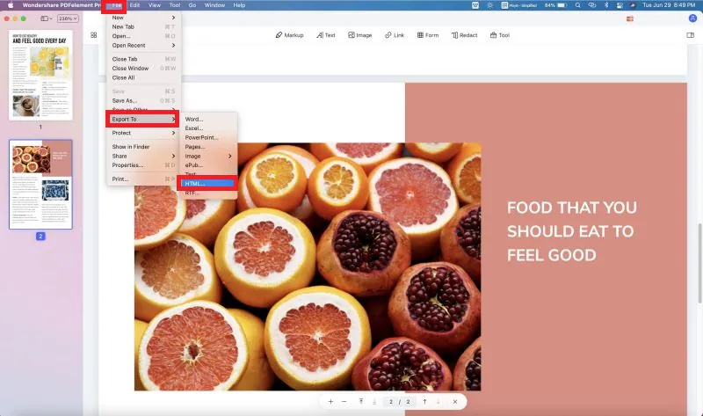Export to PowerPoint...
Image resolution: width=703 pixels, height=416 pixels.
(x=208, y=138)
